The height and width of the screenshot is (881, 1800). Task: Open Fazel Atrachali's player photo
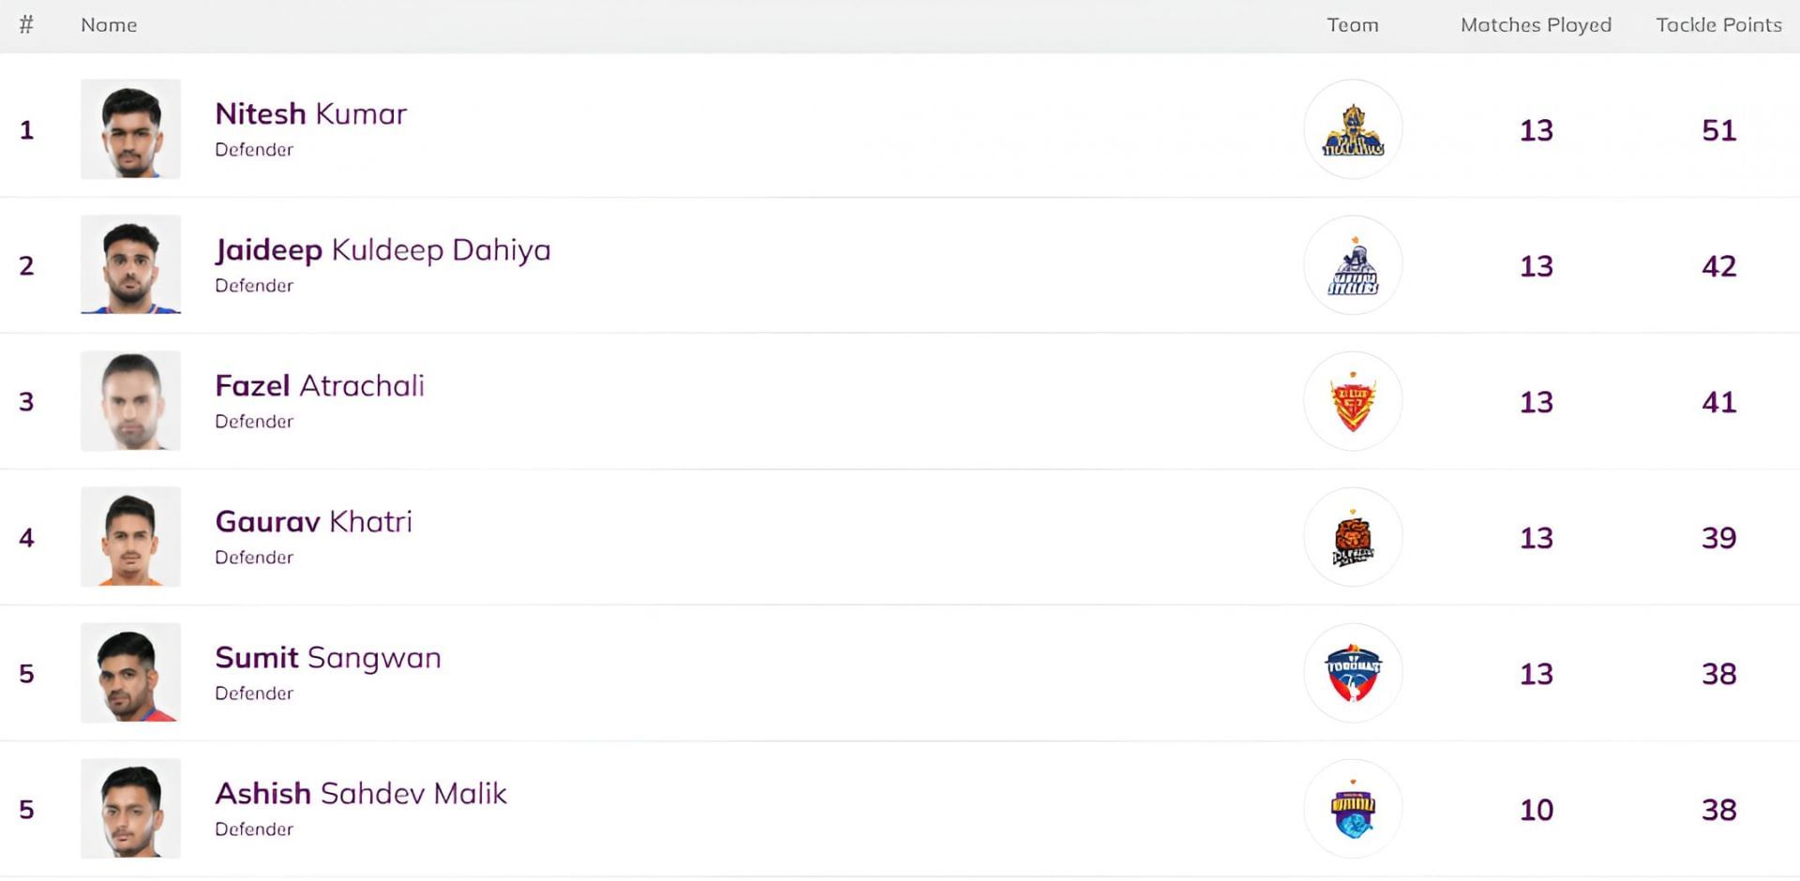tap(130, 401)
